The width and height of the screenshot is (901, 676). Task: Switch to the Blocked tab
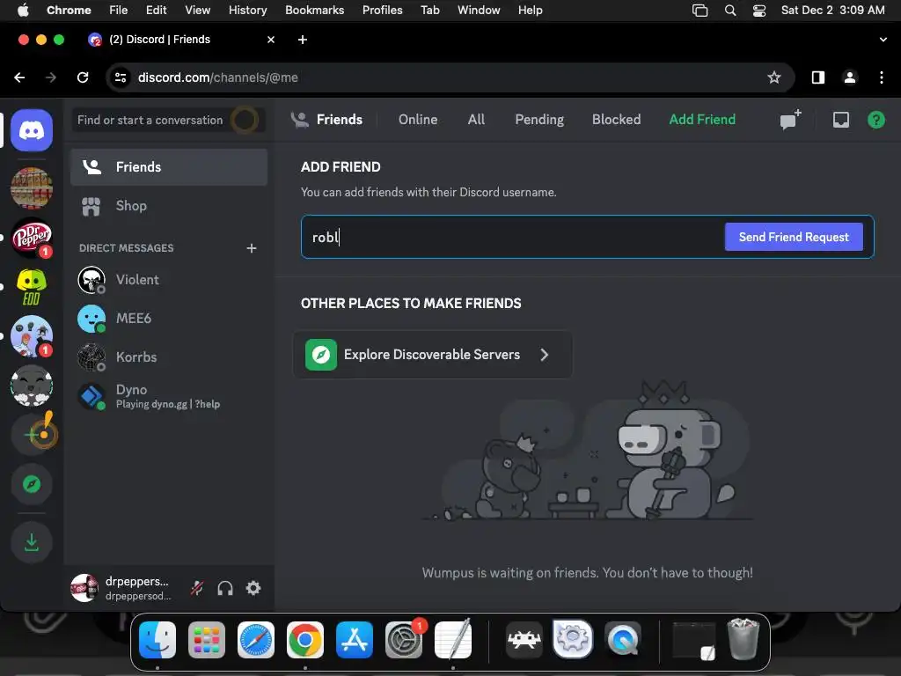coord(616,120)
